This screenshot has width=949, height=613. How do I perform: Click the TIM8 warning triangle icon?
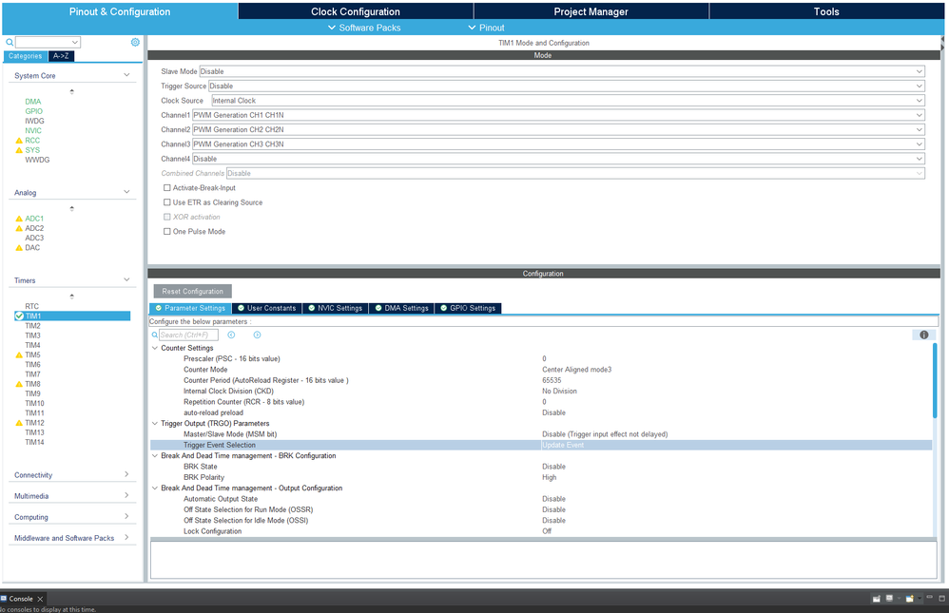[19, 384]
